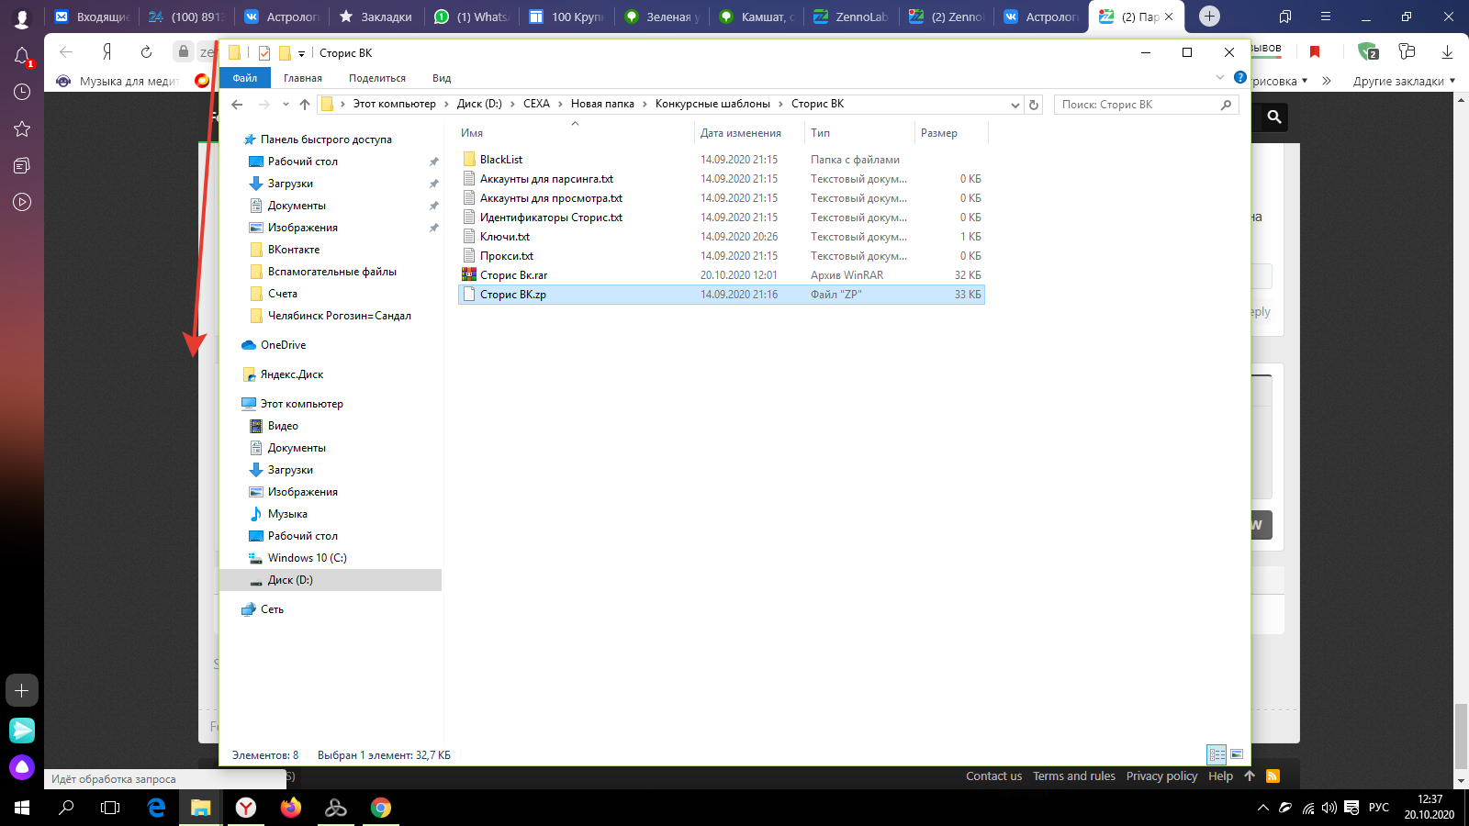Image resolution: width=1469 pixels, height=826 pixels.
Task: Open collections icon in browser sidebar
Action: (22, 165)
